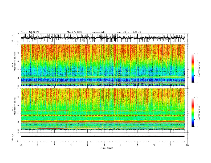This screenshot has width=211, height=163.
Task: Click the "-5" label on ch.2 colorbar
Action: [197, 112]
